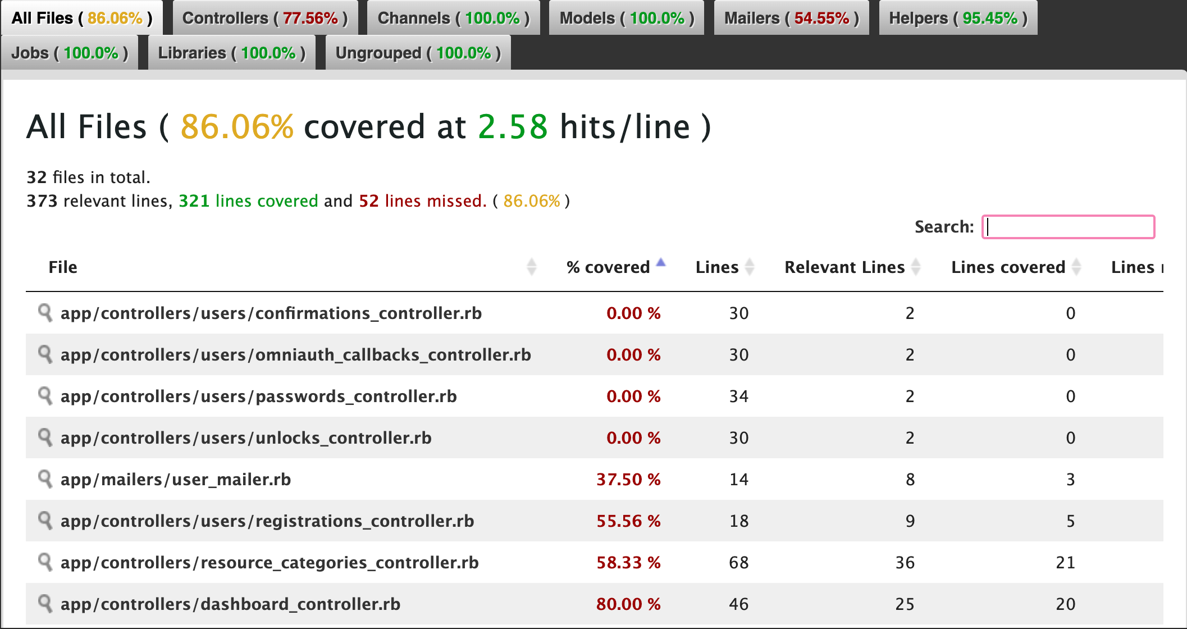Viewport: 1187px width, 629px height.
Task: Click magnifier icon for dashboard_controller.rb
Action: (x=45, y=603)
